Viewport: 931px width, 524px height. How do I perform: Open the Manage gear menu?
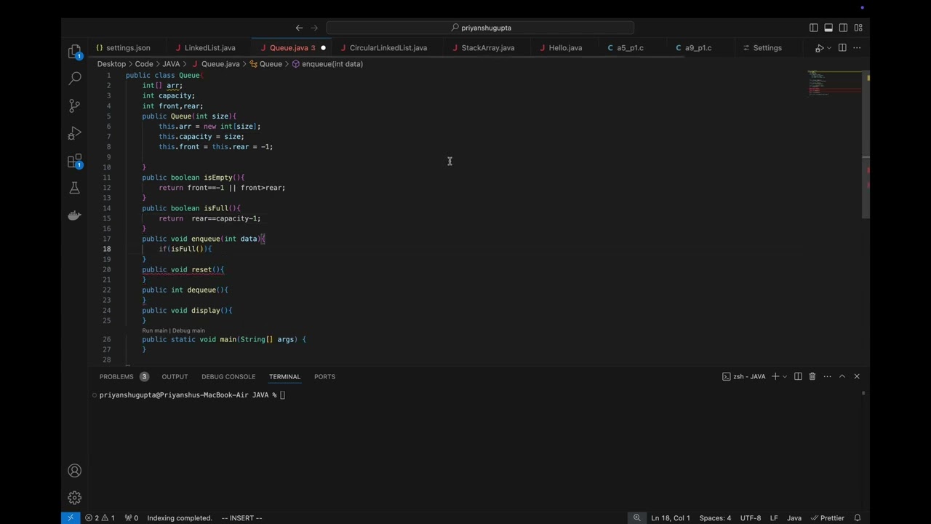coord(74,498)
